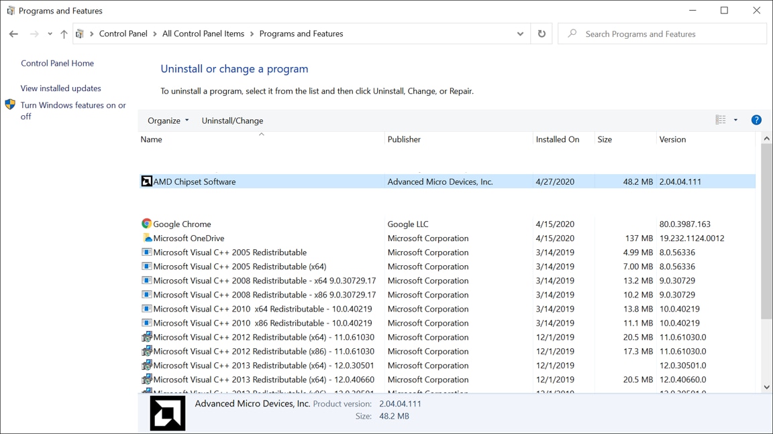Click Visual C++ 2010 x64 Redistributable icon
Image resolution: width=773 pixels, height=434 pixels.
(x=146, y=309)
